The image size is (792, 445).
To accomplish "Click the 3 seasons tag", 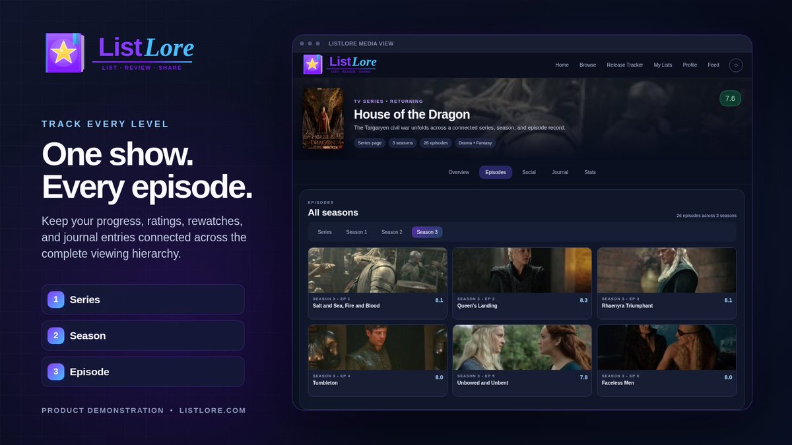I will click(403, 142).
